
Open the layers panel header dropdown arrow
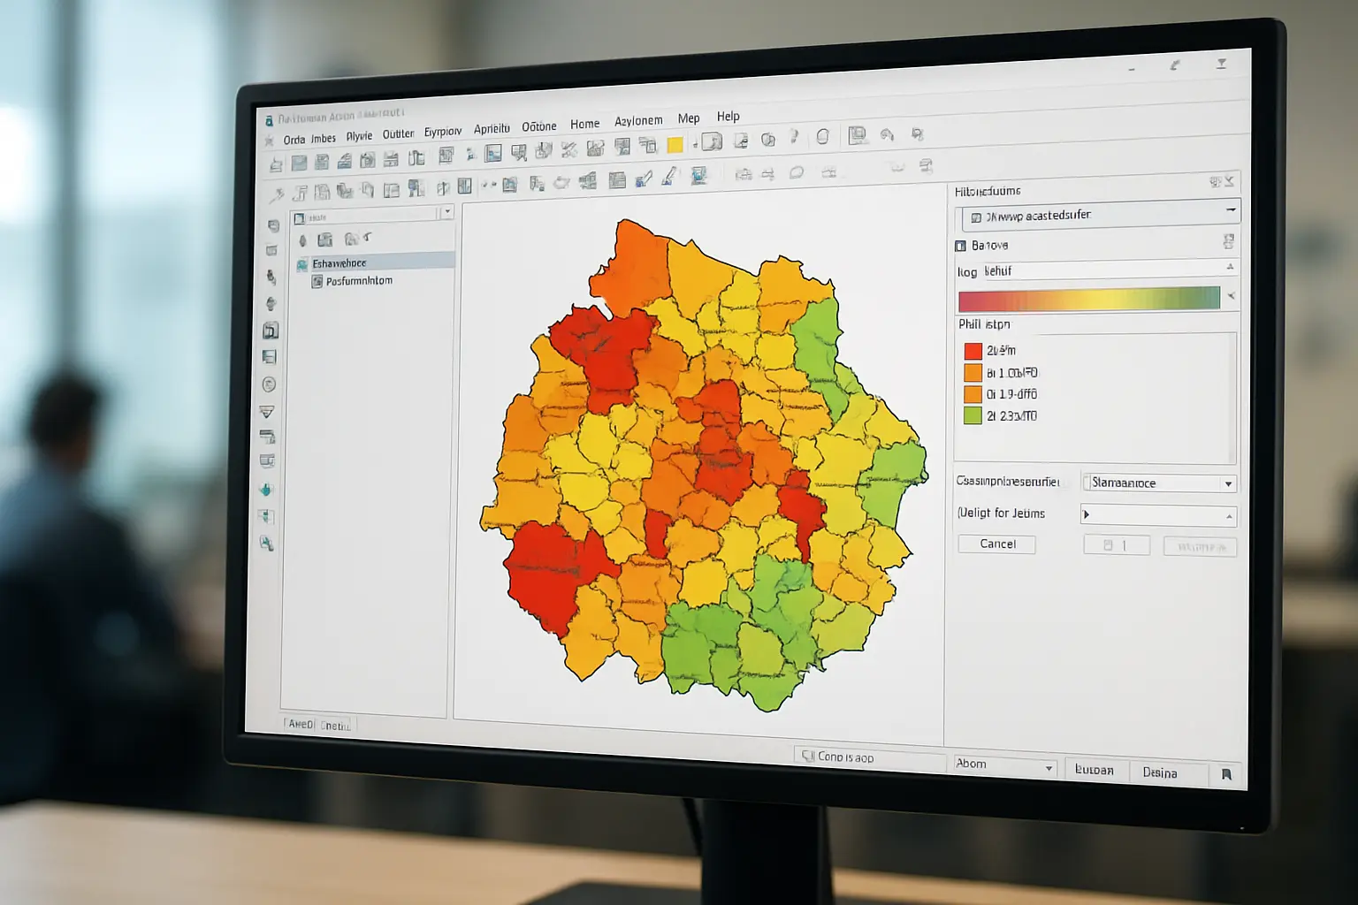tap(447, 211)
